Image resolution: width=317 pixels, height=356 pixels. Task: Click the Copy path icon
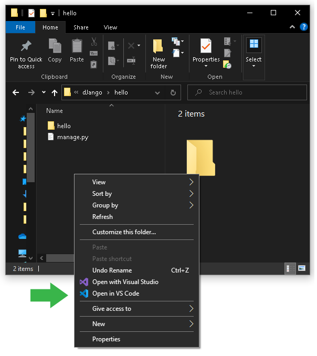[94, 54]
